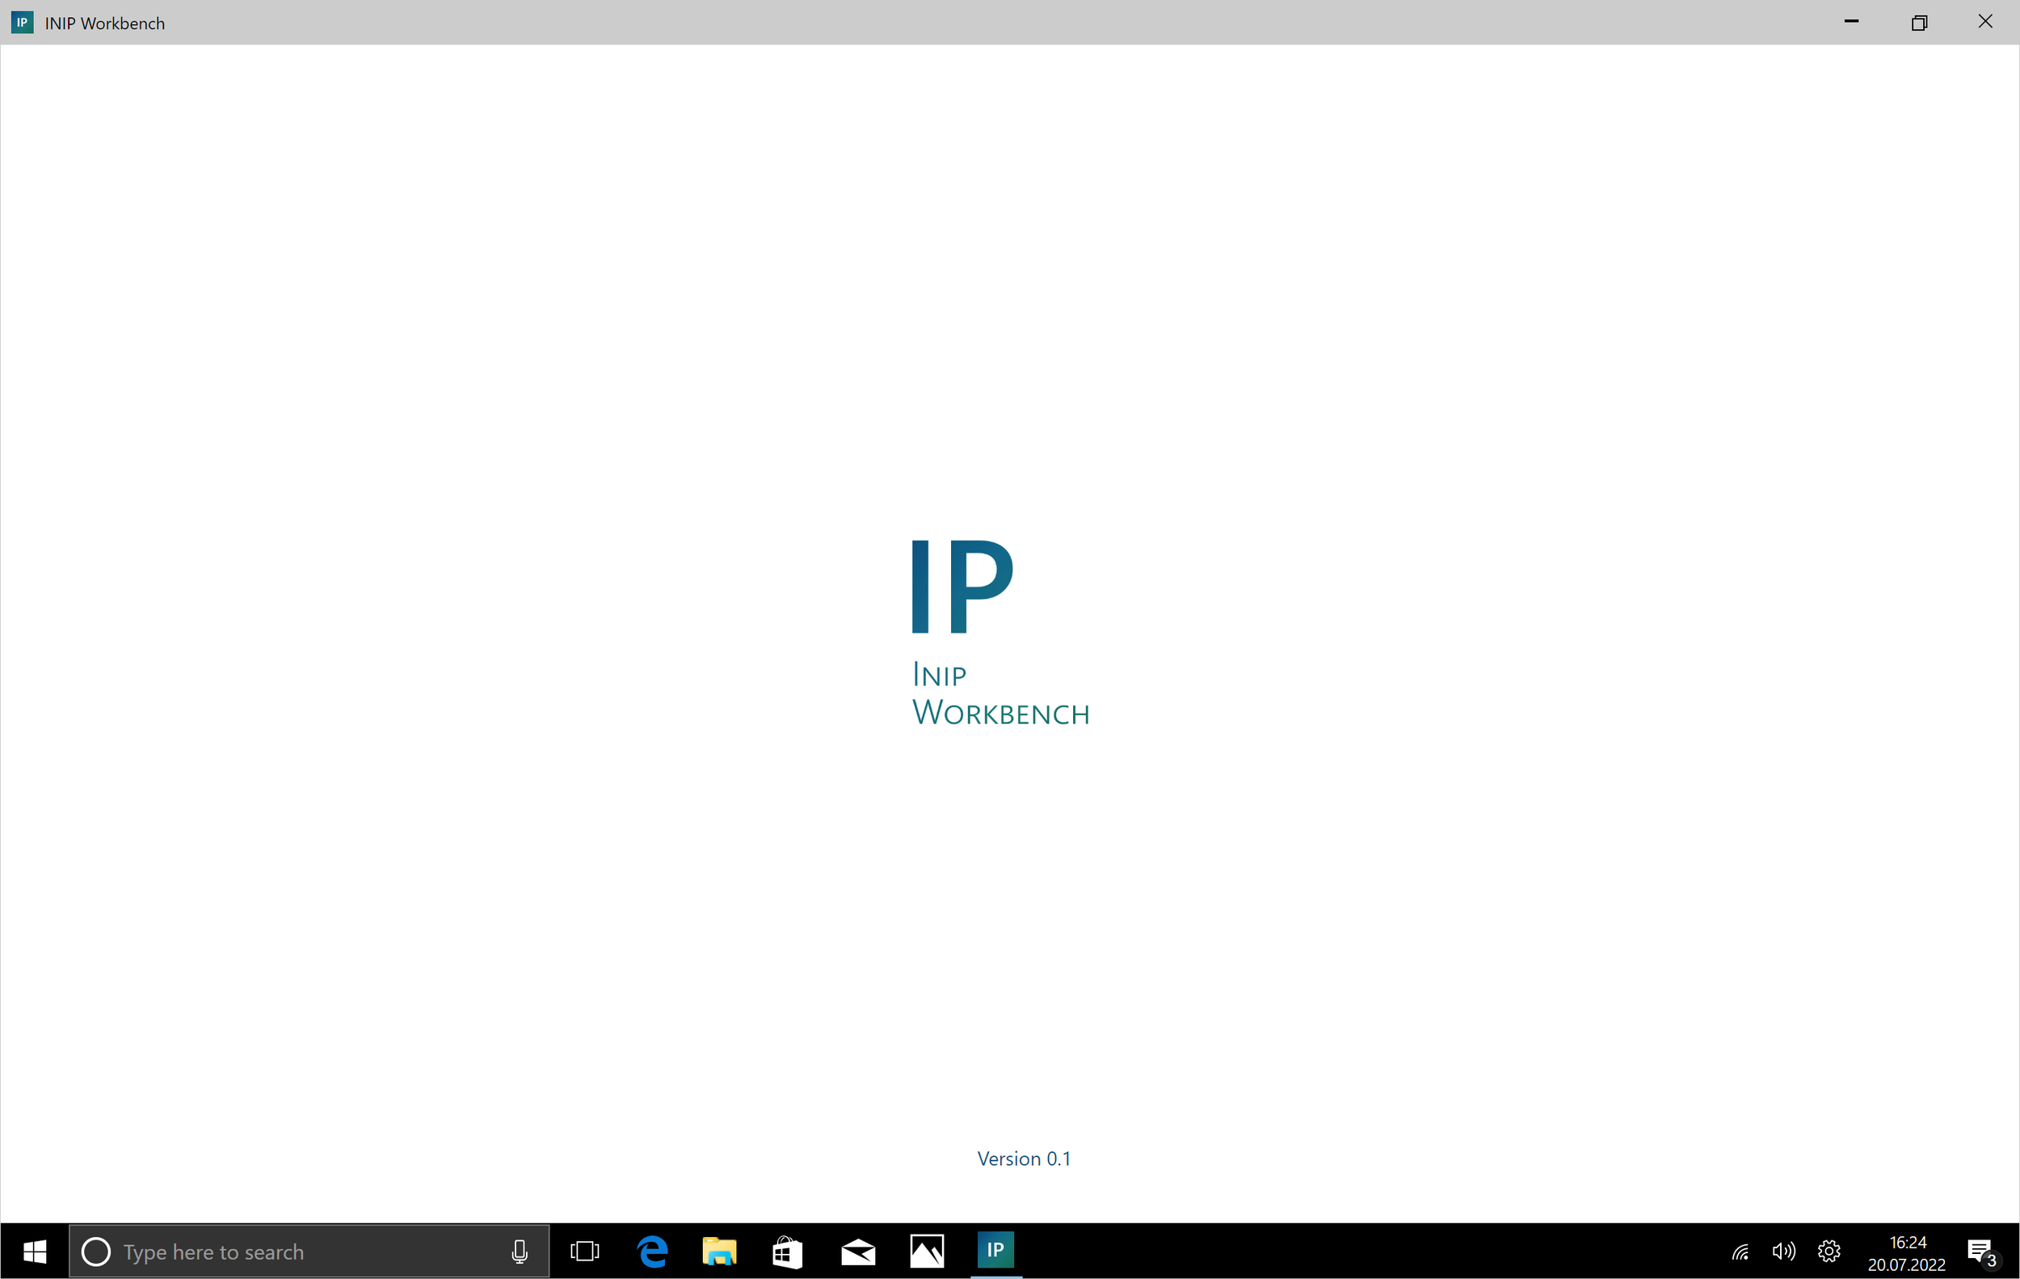Select the INIP Workbench taskbar button
This screenshot has height=1279, width=2020.
pos(995,1250)
